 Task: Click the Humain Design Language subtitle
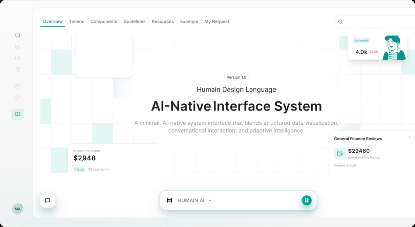coord(236,90)
